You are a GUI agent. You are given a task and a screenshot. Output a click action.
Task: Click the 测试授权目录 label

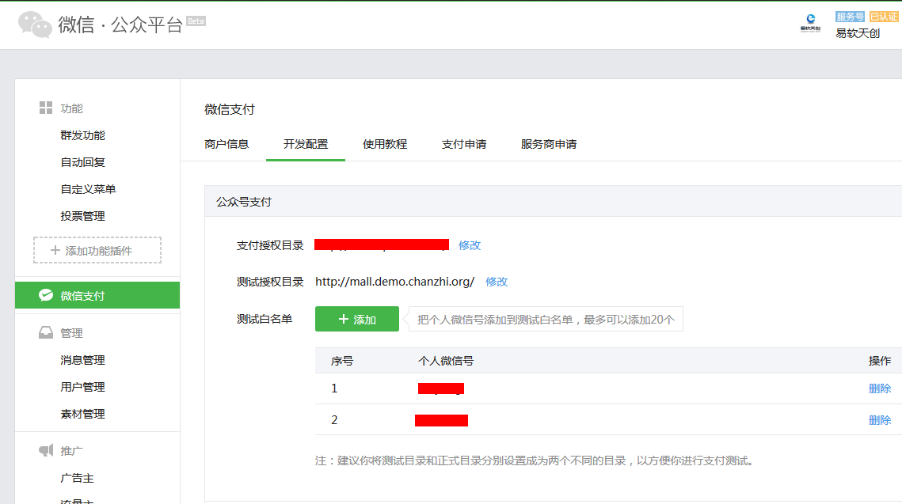point(270,282)
